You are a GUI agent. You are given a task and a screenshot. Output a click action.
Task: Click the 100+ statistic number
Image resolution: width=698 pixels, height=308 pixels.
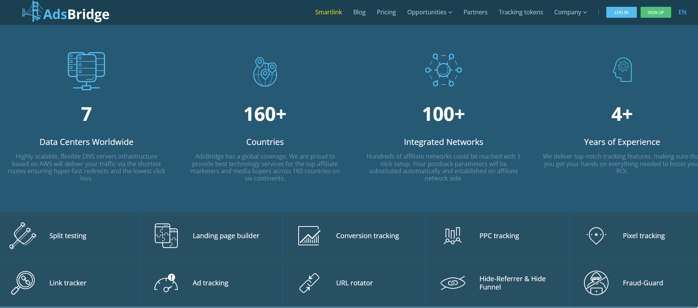(x=444, y=114)
